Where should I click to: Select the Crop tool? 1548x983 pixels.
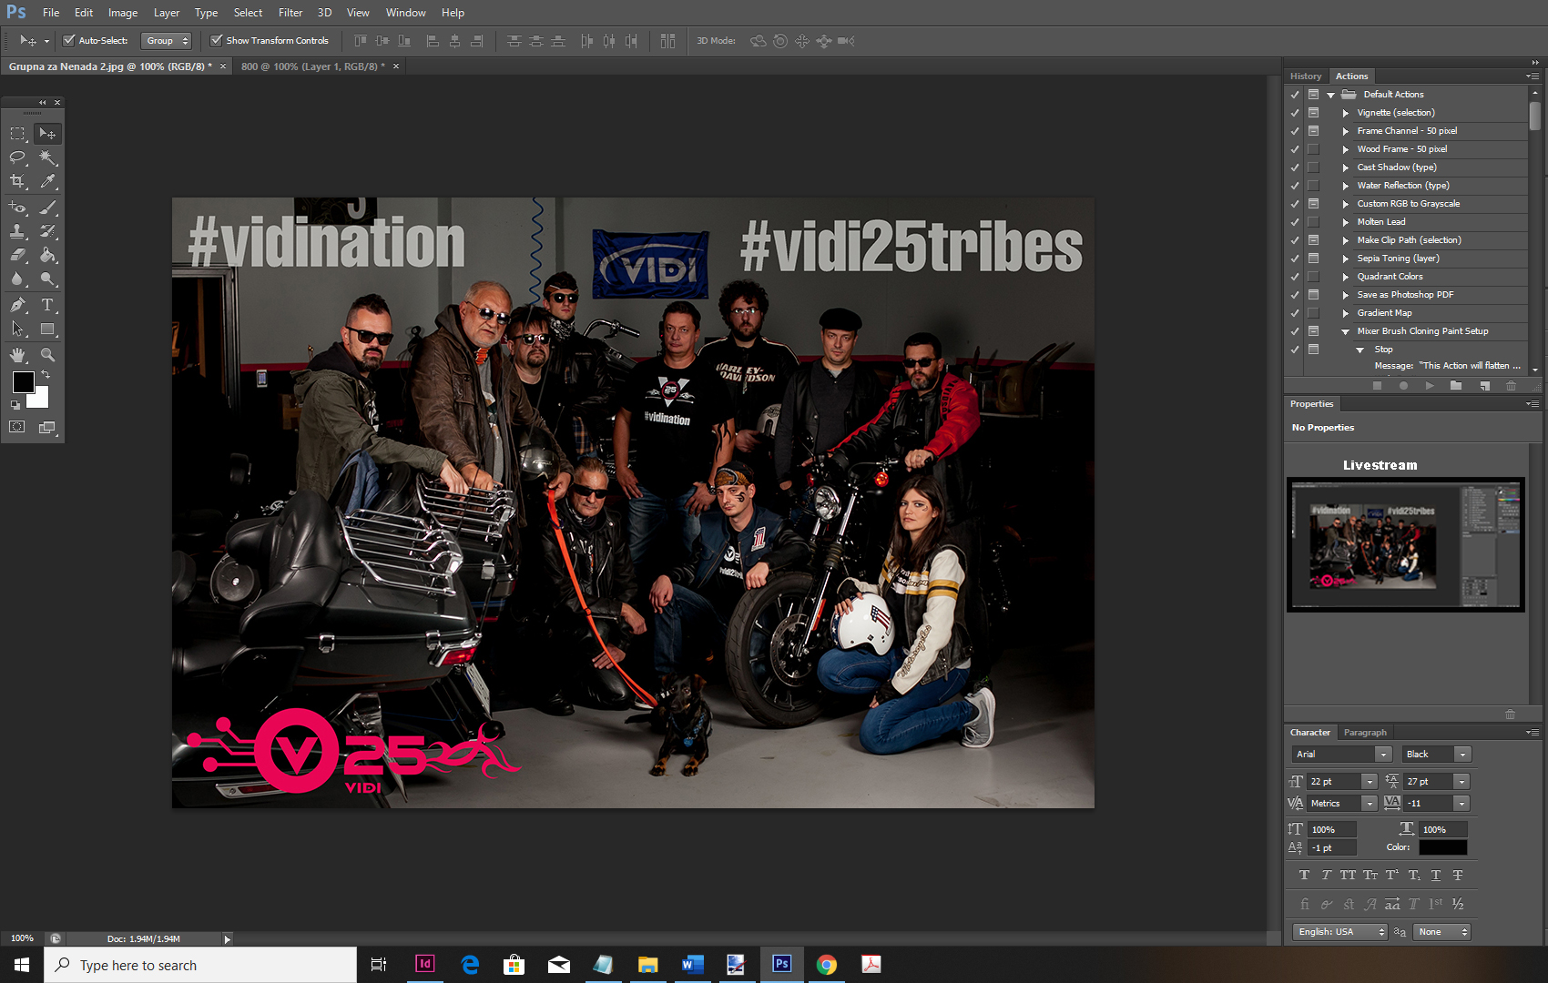click(17, 181)
